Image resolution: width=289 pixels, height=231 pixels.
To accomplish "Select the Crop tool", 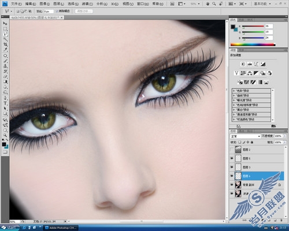I will tap(5, 44).
